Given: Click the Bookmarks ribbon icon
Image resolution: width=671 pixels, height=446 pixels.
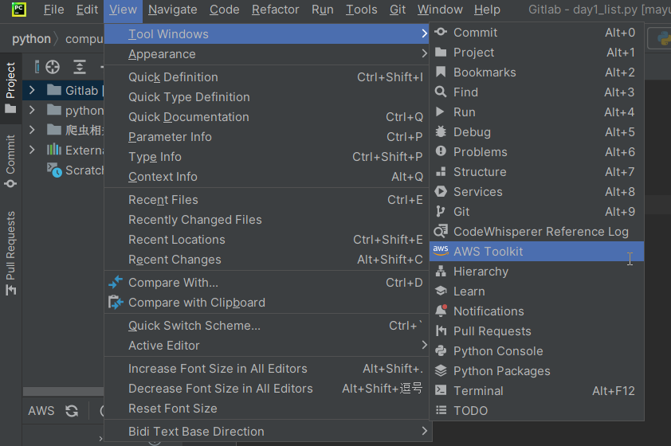Looking at the screenshot, I should [441, 72].
